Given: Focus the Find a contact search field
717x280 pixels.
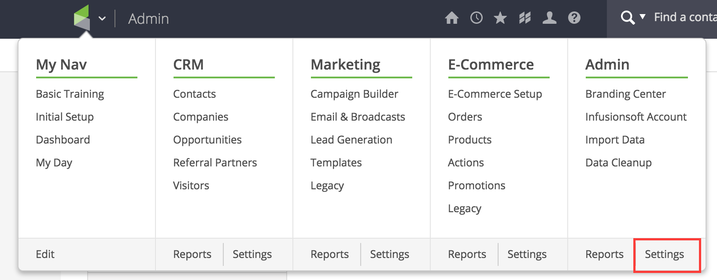Looking at the screenshot, I should (685, 18).
